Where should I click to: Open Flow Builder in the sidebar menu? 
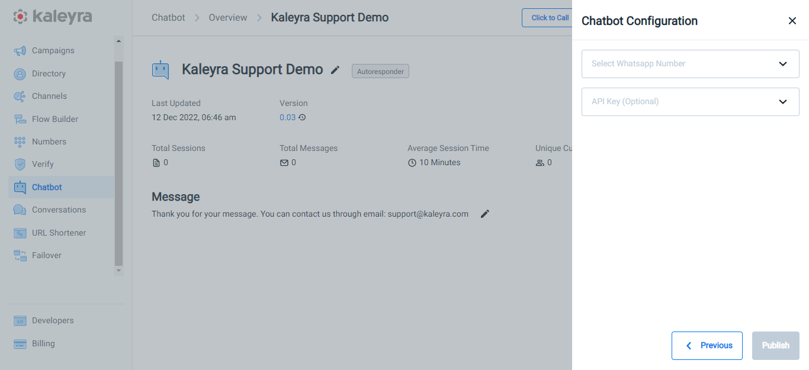(61, 120)
